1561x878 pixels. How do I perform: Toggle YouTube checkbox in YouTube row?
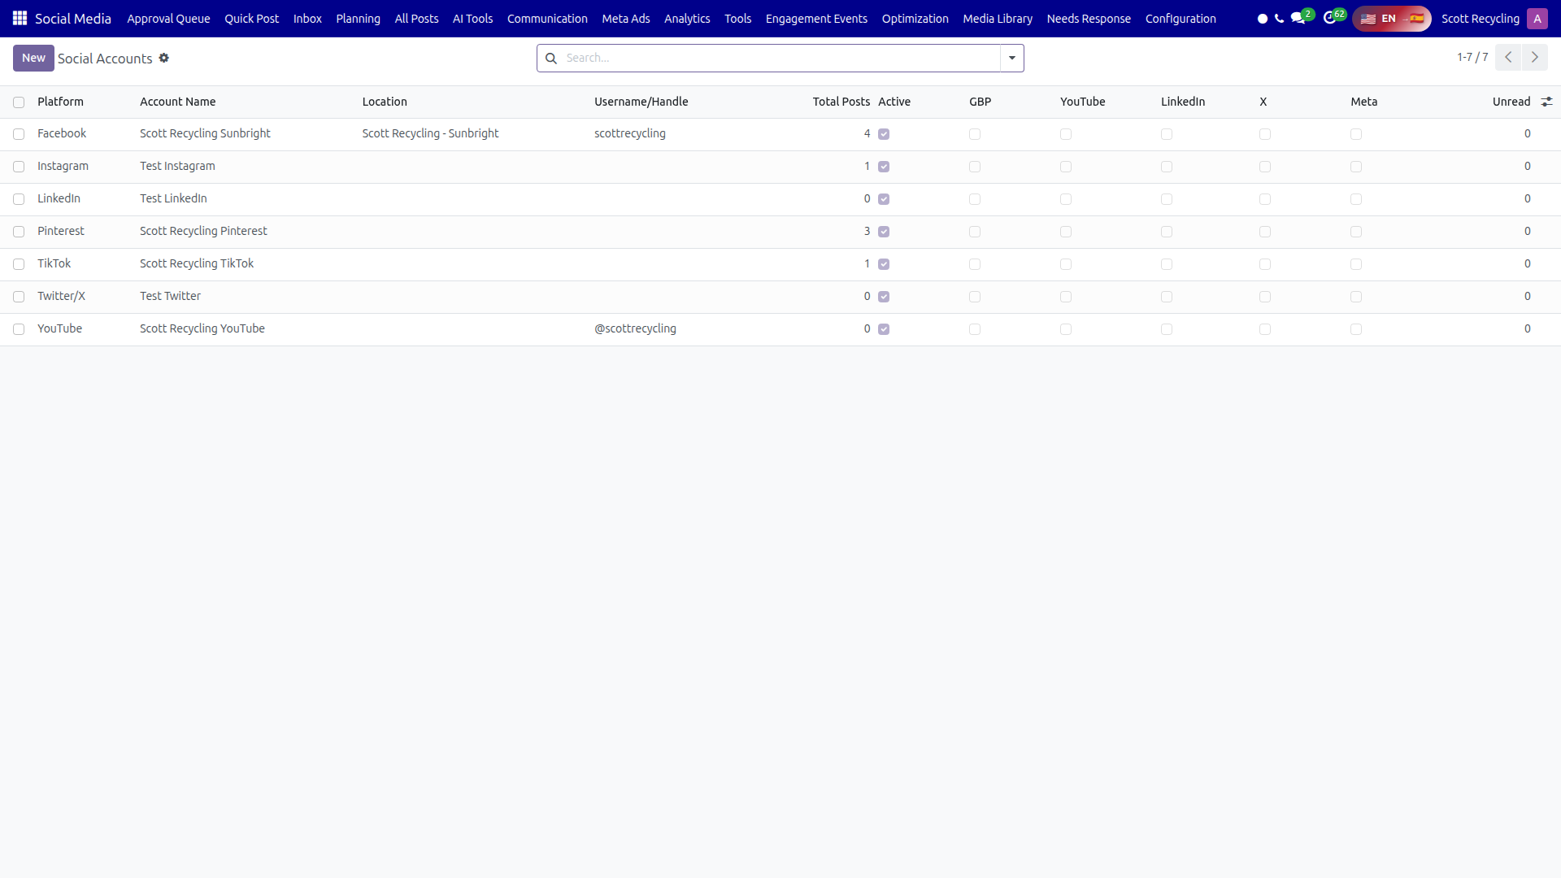1066,329
